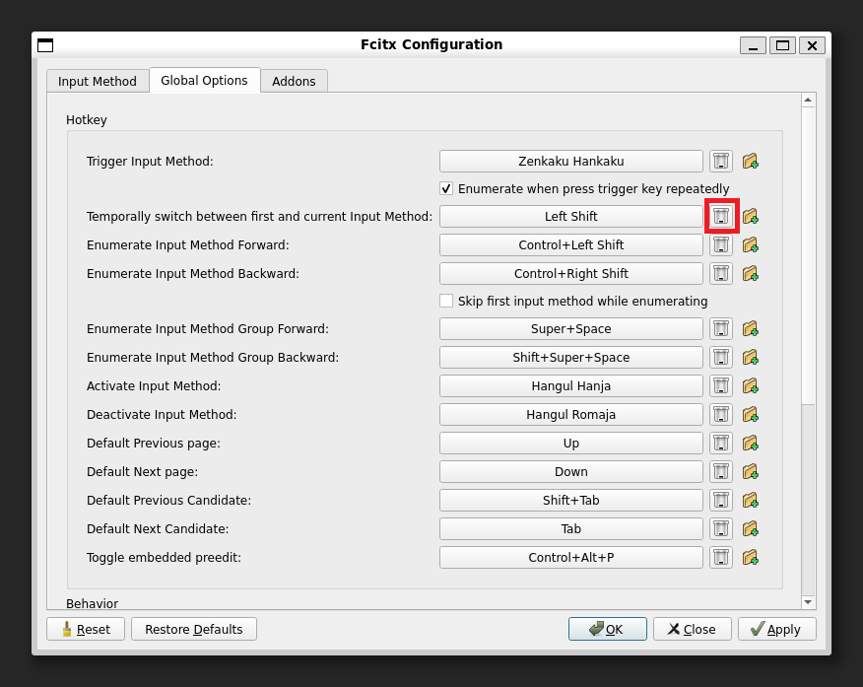Image resolution: width=863 pixels, height=687 pixels.
Task: Click the scrollbar down arrow
Action: point(808,602)
